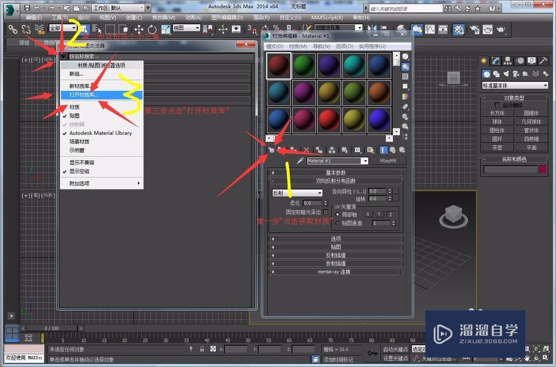556x367 pixels.
Task: Enable the 固定较暗光泽边 checkbox
Action: (325, 212)
